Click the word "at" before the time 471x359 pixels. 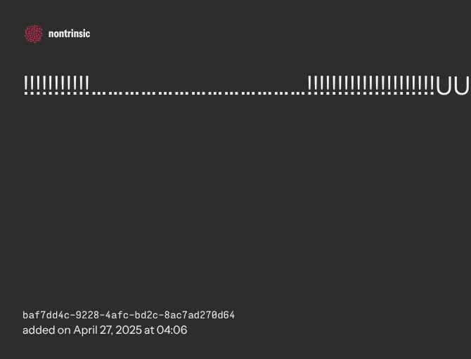pos(149,330)
